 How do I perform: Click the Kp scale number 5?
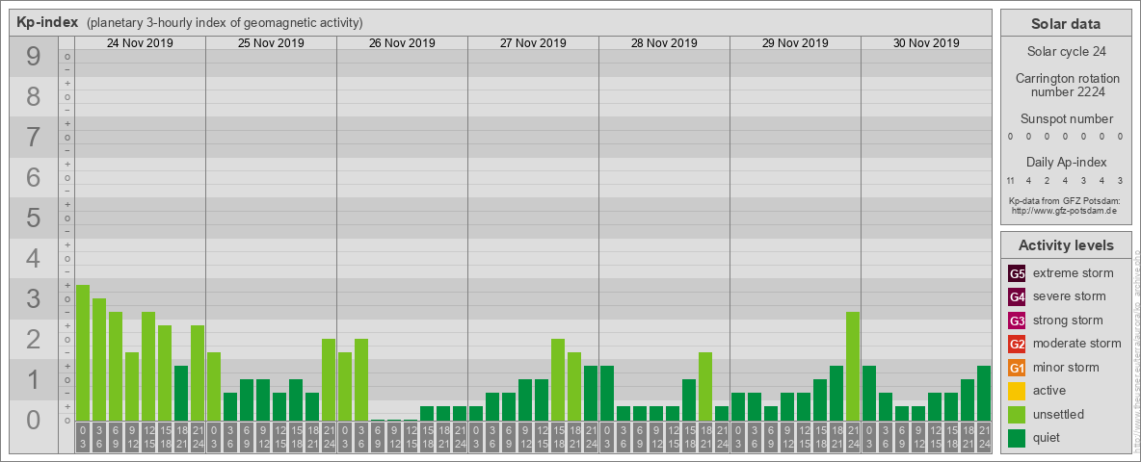click(33, 218)
